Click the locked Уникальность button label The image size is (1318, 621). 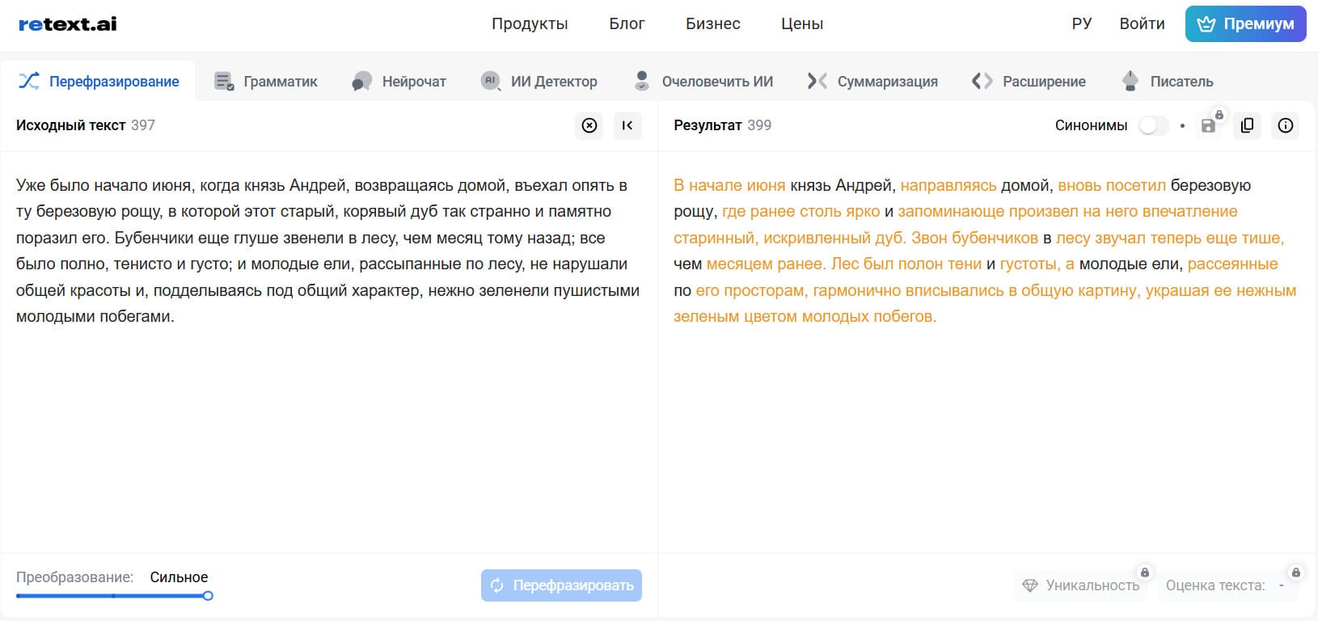pyautogui.click(x=1092, y=585)
